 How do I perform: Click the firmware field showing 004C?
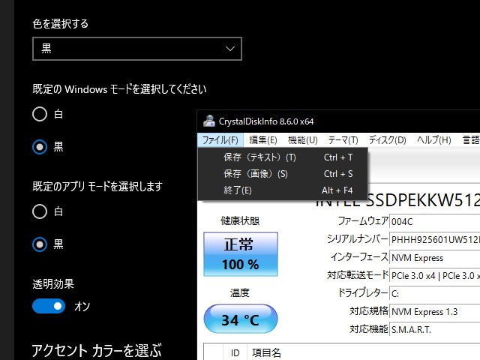[x=435, y=221]
